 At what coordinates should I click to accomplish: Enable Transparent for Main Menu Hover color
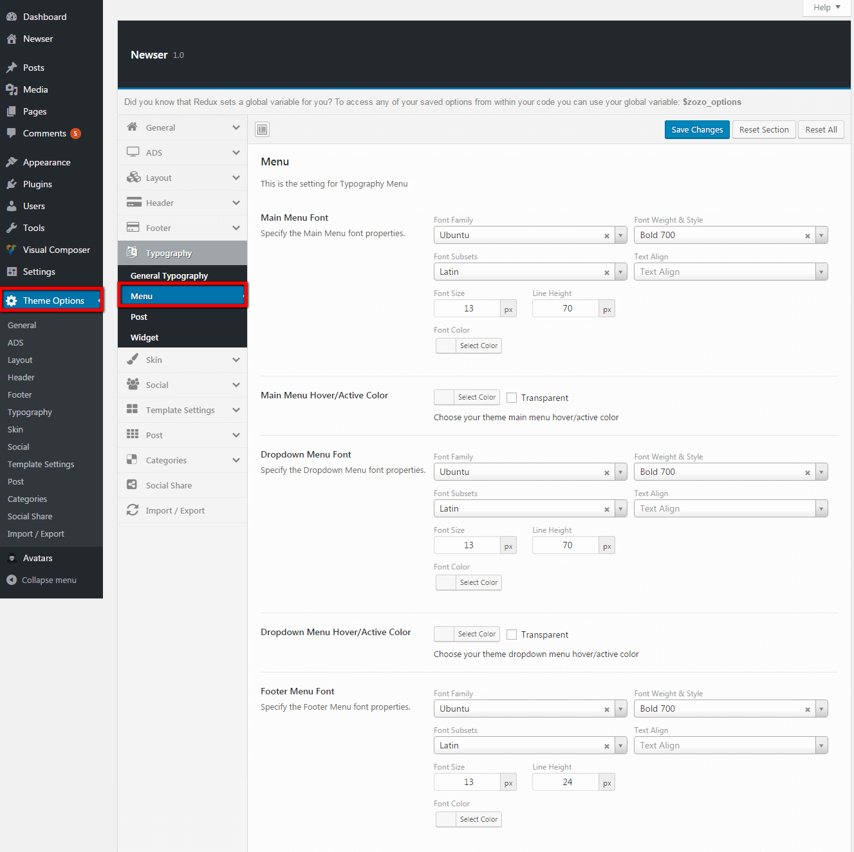coord(512,398)
